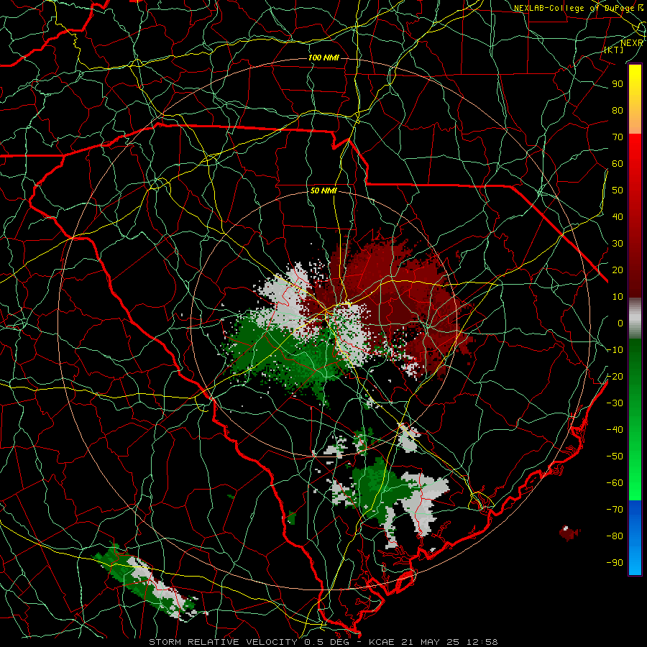This screenshot has height=647, width=647.
Task: Click the 70 value on the velocity scale
Action: coord(618,137)
